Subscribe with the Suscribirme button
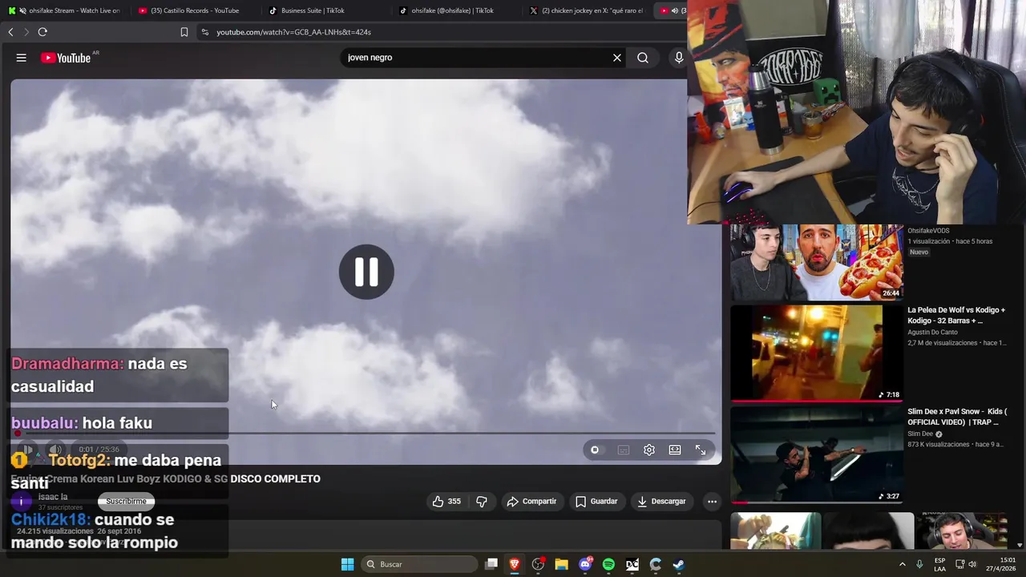1026x577 pixels. 126,502
